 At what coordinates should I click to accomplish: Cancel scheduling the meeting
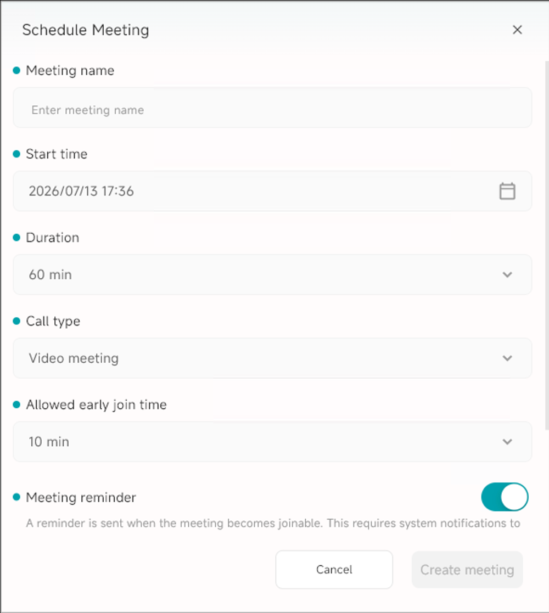pos(334,570)
